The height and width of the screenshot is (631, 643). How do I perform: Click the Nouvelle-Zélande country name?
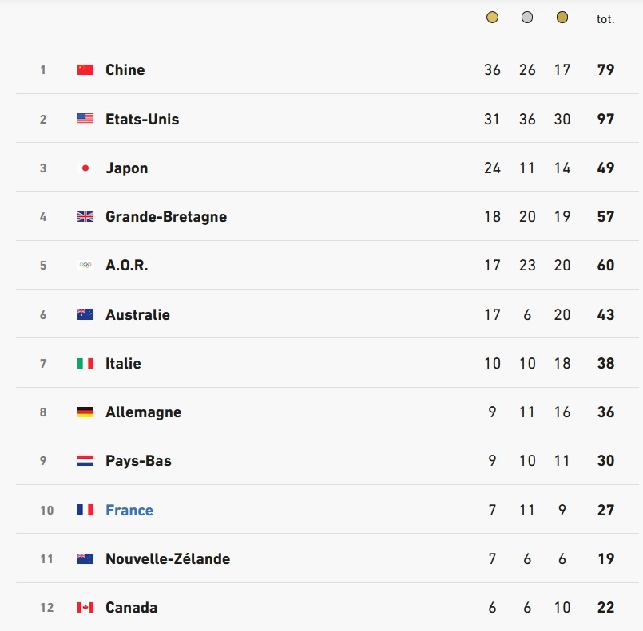coord(168,558)
